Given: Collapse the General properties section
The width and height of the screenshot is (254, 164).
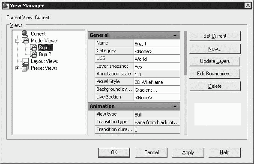Looking at the screenshot, I should [175, 35].
